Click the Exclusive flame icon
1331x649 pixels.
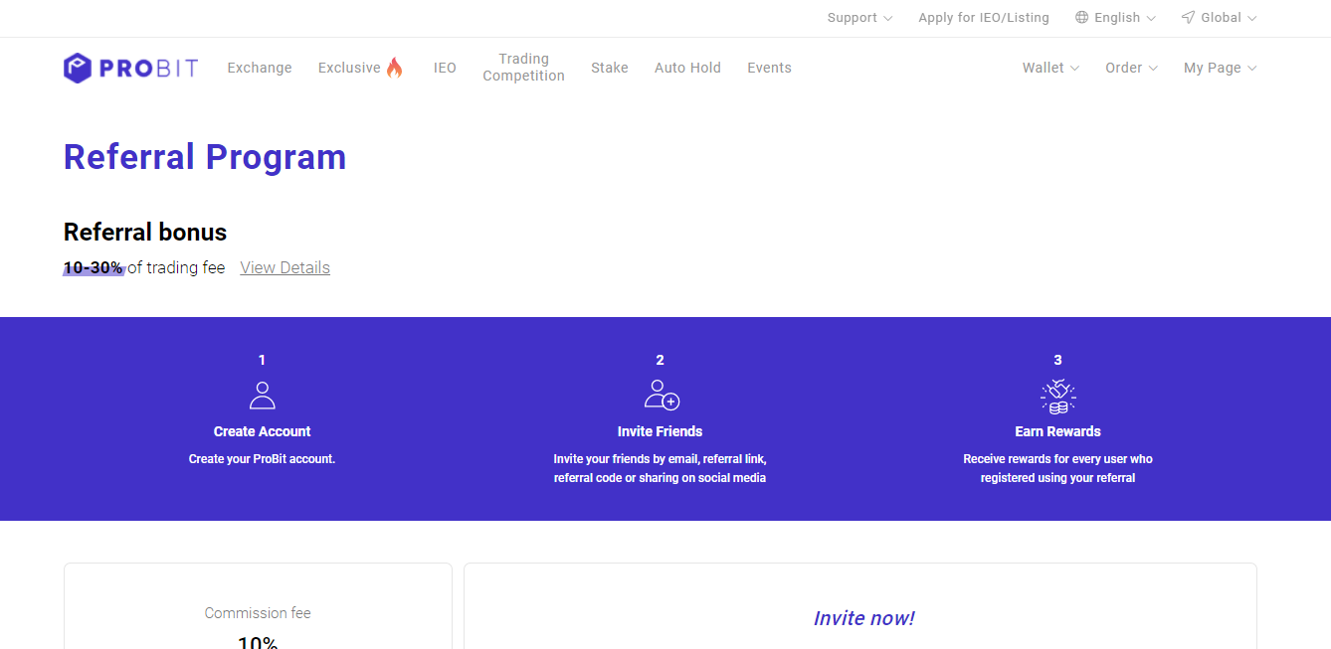point(395,68)
